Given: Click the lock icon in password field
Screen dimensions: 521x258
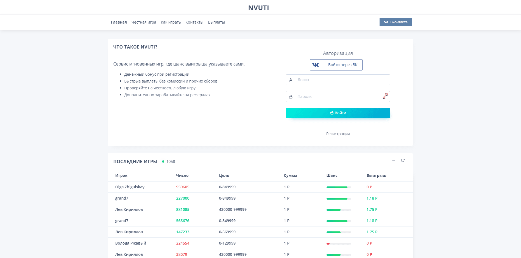Looking at the screenshot, I should click(291, 97).
